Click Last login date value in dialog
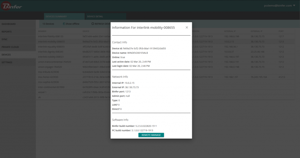Screen dimensions: 300x158 pos(139,66)
